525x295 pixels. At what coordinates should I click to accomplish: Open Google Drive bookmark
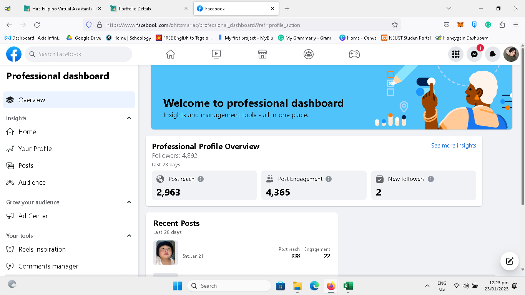pos(84,38)
